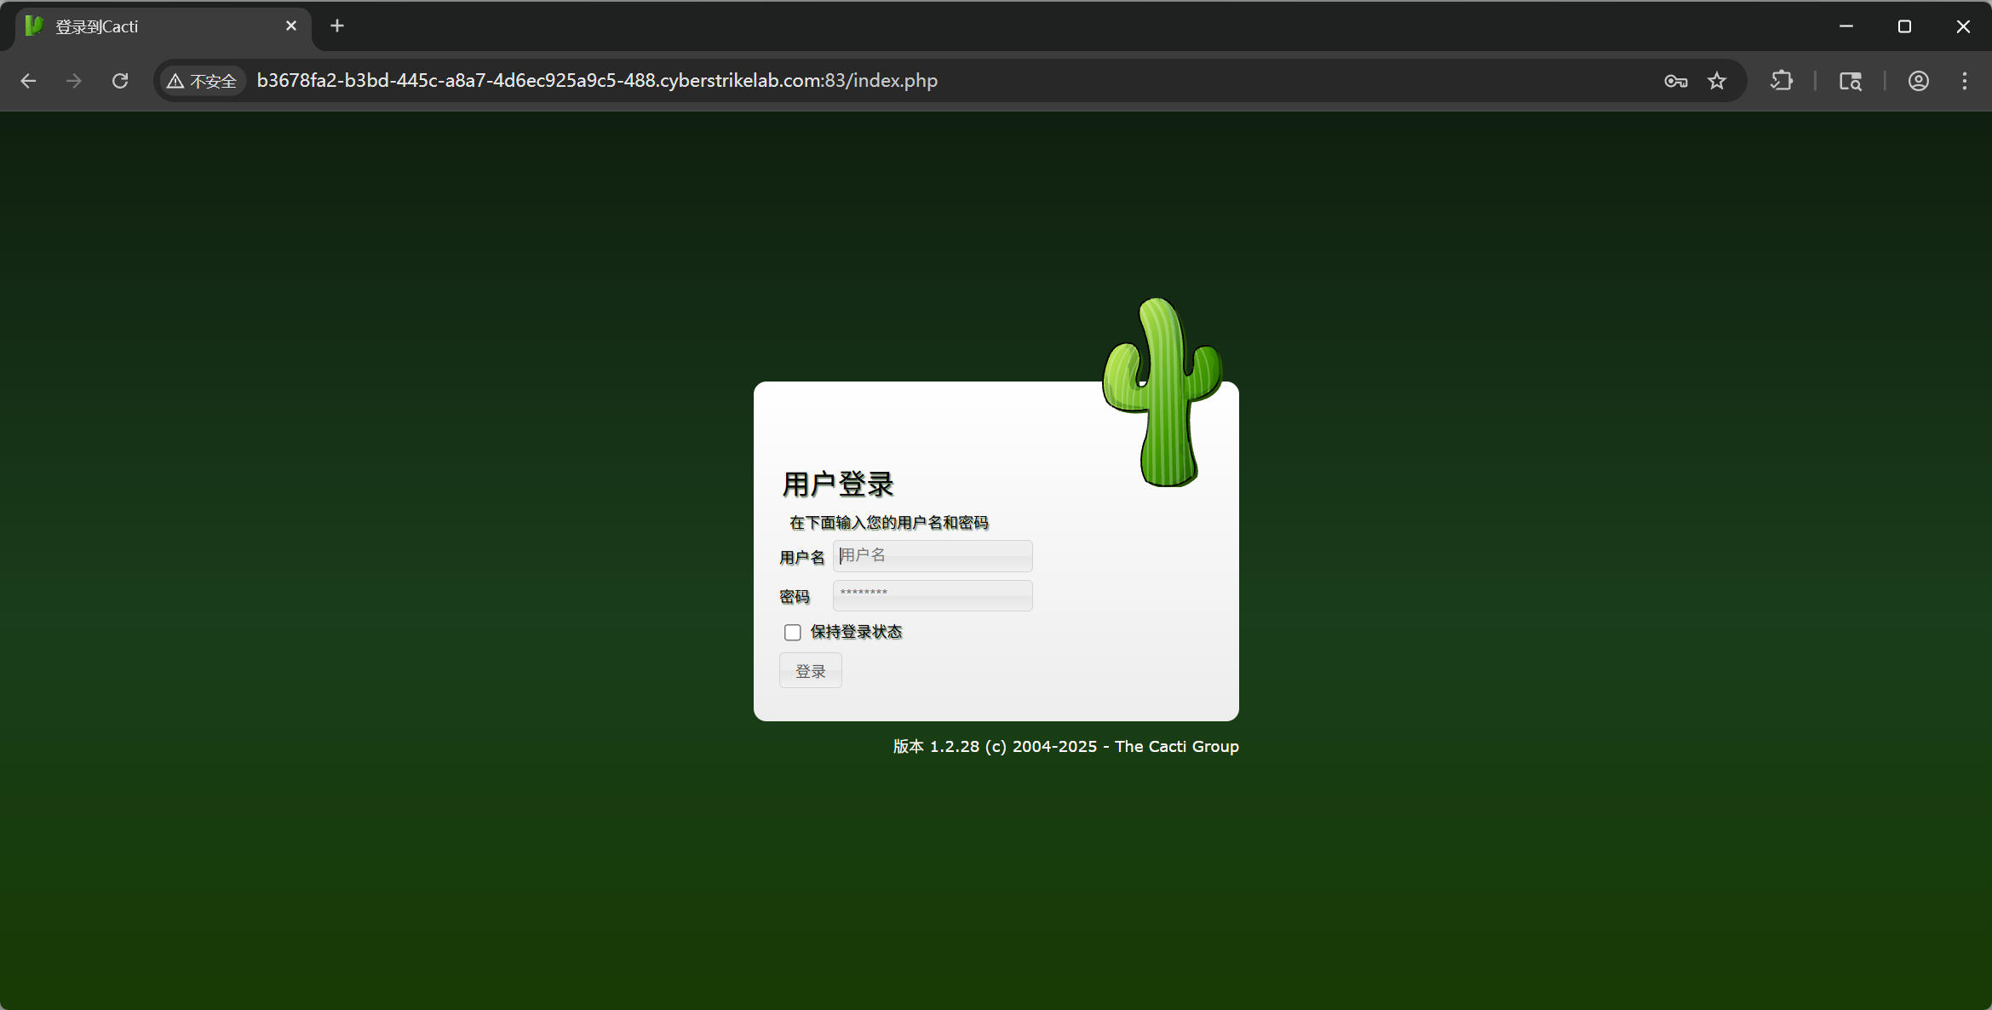1992x1010 pixels.
Task: Close the 登录到Cacti tab
Action: click(291, 26)
